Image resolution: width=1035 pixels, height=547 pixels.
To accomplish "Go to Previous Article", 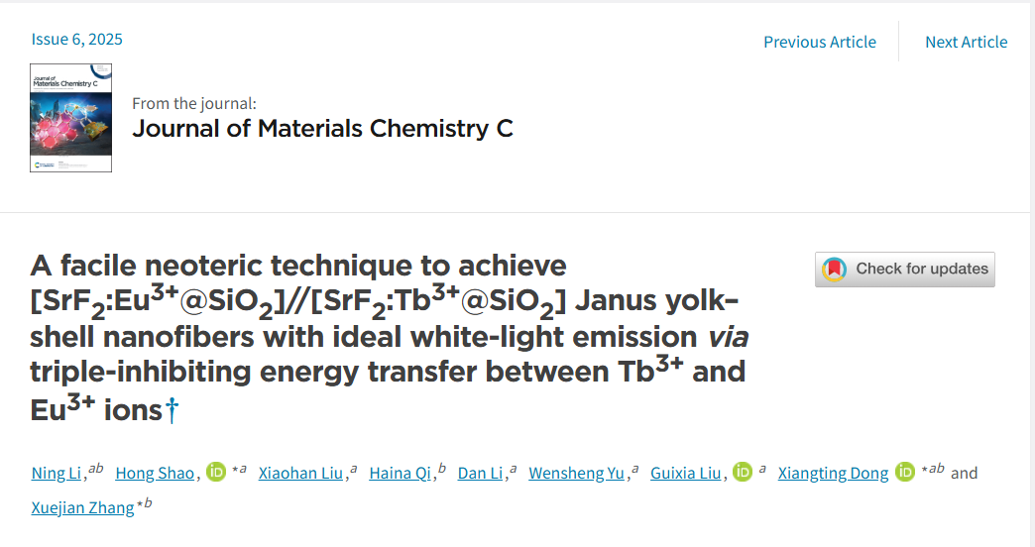I will click(820, 42).
